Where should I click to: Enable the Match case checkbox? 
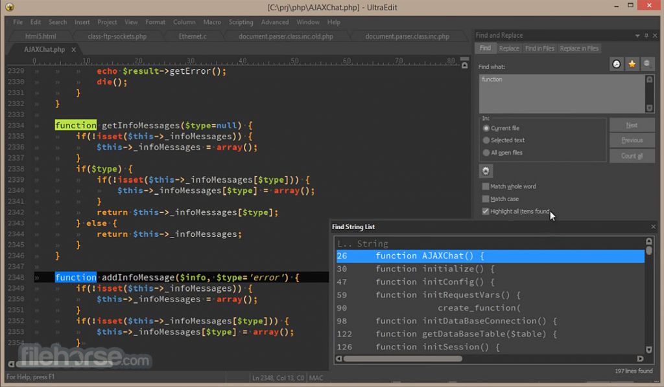pos(485,199)
